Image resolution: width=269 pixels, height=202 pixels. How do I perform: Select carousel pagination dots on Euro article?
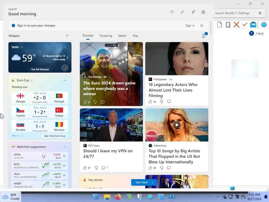pos(111,45)
